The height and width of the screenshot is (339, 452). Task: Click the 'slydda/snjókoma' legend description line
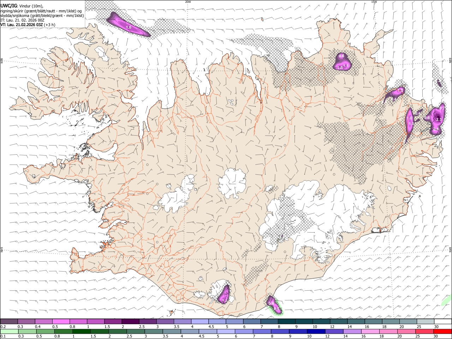tap(42, 16)
